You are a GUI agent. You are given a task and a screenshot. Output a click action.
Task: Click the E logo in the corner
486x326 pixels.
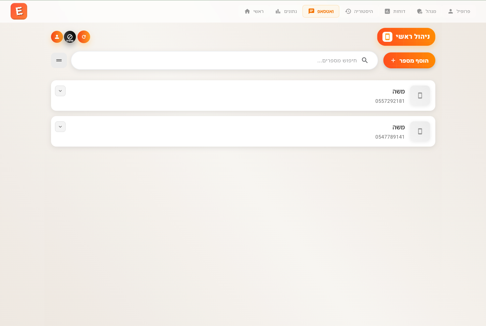(19, 11)
